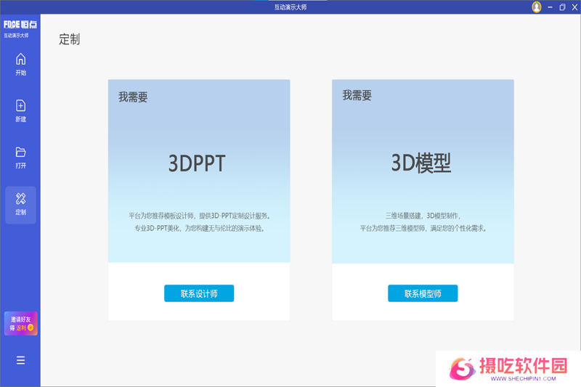This screenshot has height=387, width=581.
Task: Open the hamburger menu at the sidebar bottom
Action: coord(21,360)
